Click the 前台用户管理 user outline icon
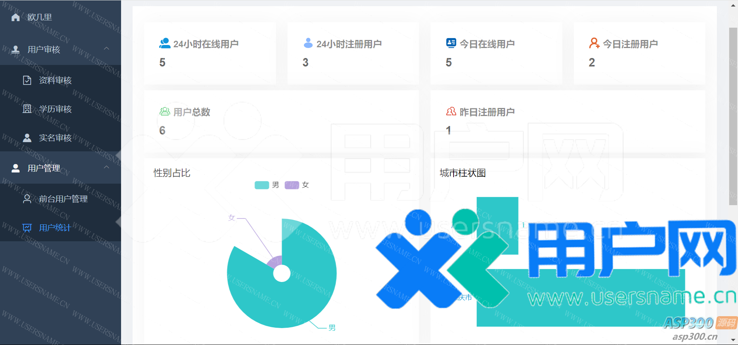738x345 pixels. (x=27, y=199)
